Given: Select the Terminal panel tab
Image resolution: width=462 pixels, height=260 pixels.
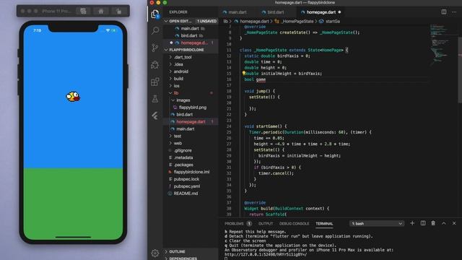Looking at the screenshot, I should [324, 223].
